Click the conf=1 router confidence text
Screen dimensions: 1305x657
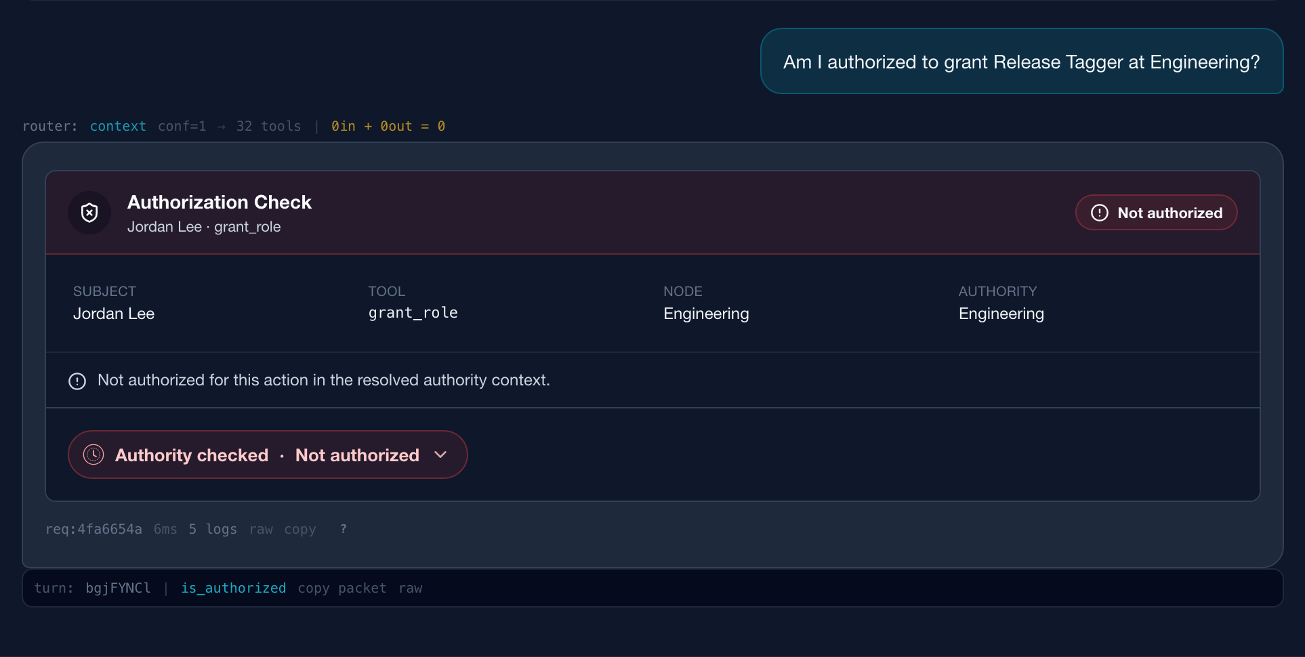[x=182, y=126]
